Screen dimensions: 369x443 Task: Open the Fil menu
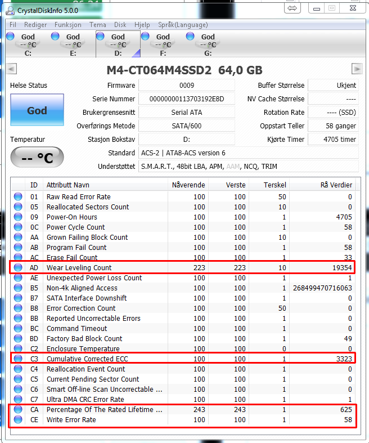13,25
